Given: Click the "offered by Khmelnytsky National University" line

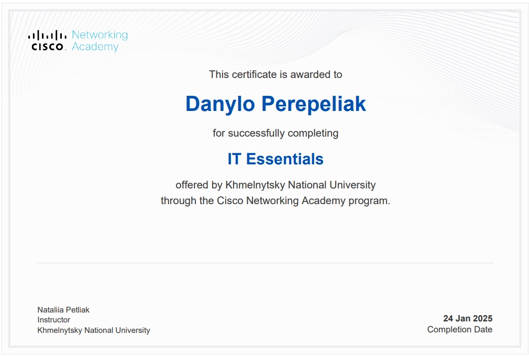Looking at the screenshot, I should [x=275, y=185].
